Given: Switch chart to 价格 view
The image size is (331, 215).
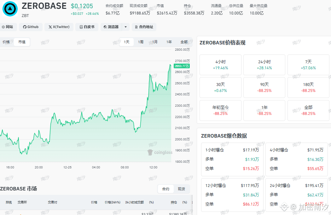Looking at the screenshot, I should point(6,42).
